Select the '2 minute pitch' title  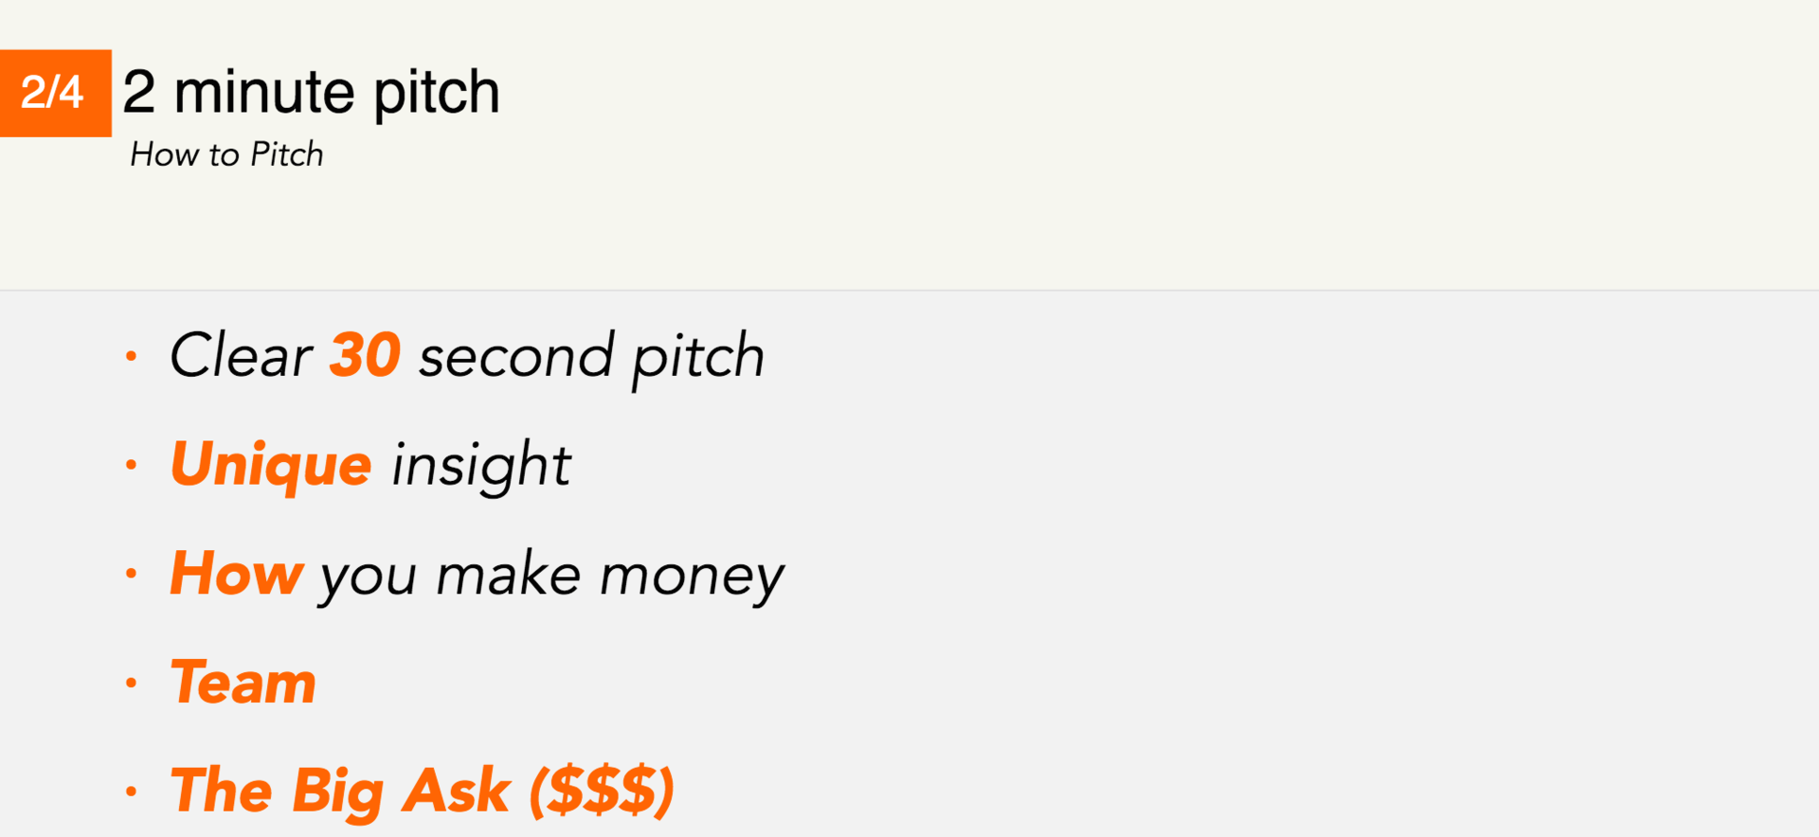click(x=311, y=94)
